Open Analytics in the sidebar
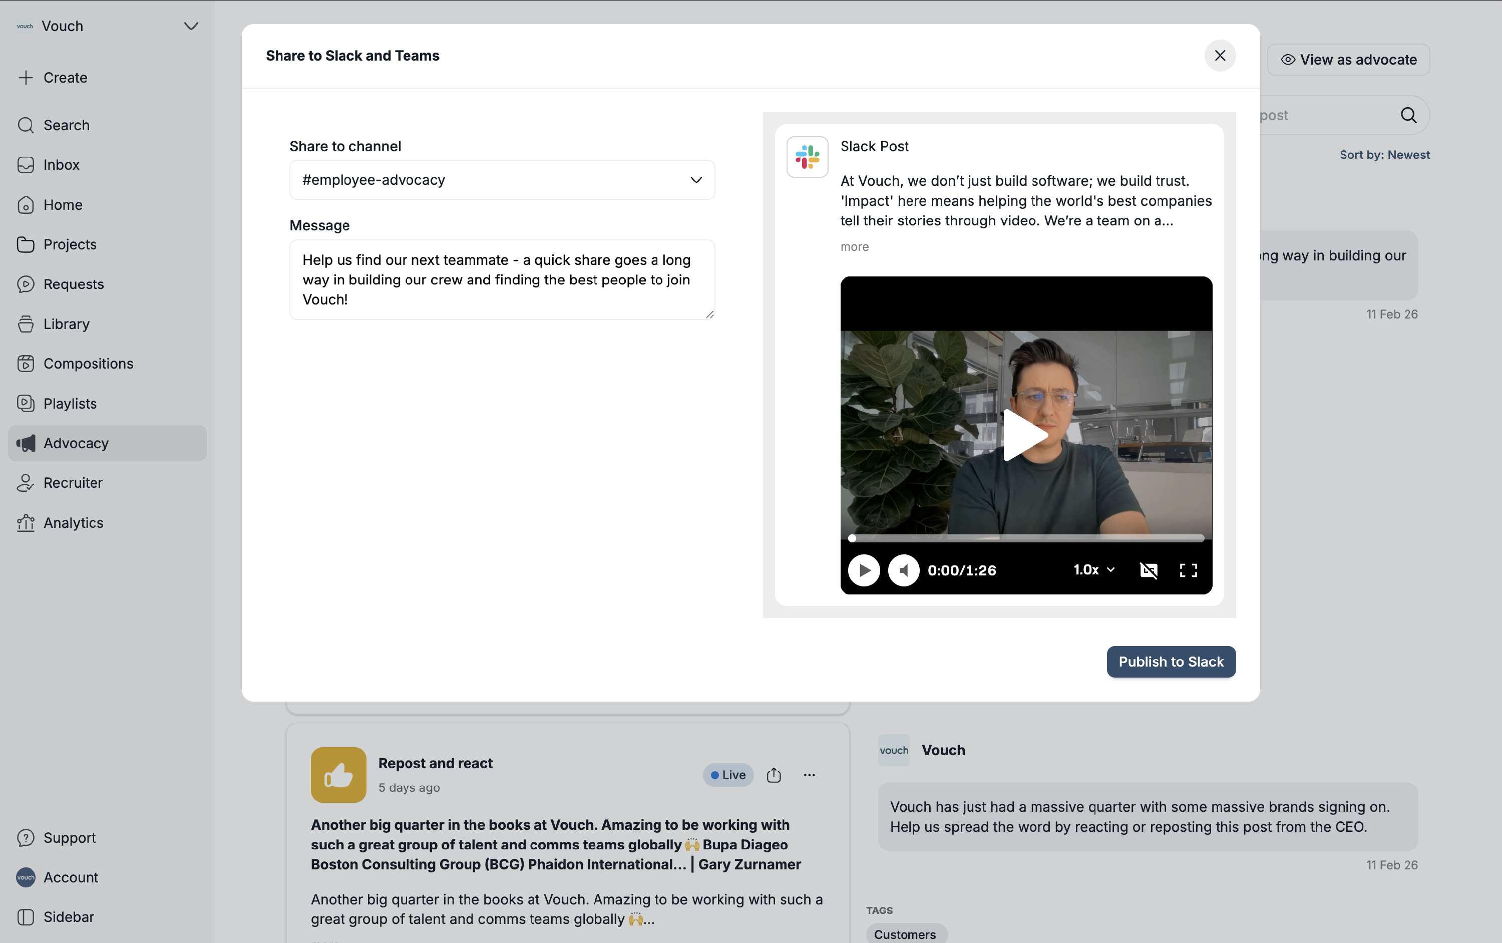The height and width of the screenshot is (943, 1502). click(x=73, y=523)
